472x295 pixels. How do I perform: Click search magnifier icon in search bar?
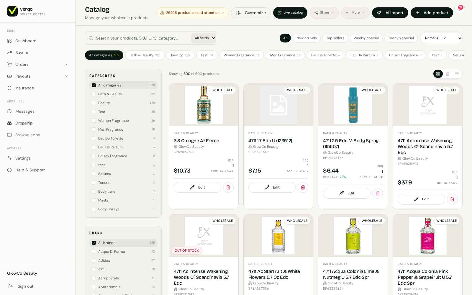click(91, 38)
